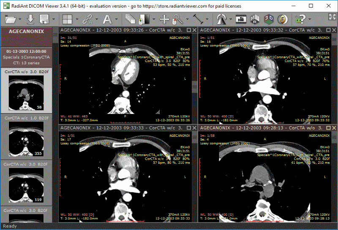This screenshot has width=338, height=230.
Task: Select CorCTA w/c 3.0 thumbnail with 119 images
Action: (26, 183)
